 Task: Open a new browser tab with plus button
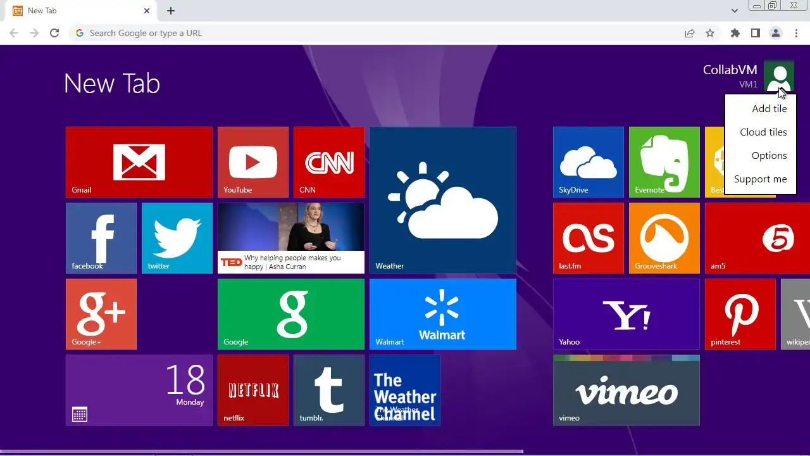(x=171, y=11)
